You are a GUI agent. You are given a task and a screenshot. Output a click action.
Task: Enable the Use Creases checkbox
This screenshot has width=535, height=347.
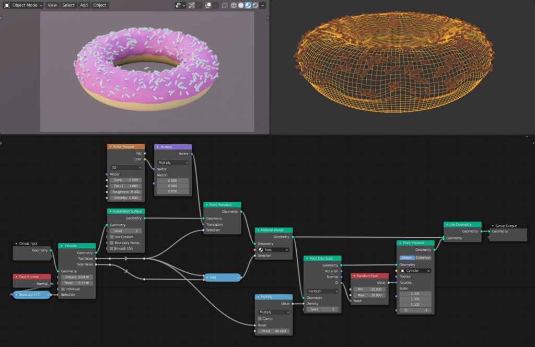[111, 237]
